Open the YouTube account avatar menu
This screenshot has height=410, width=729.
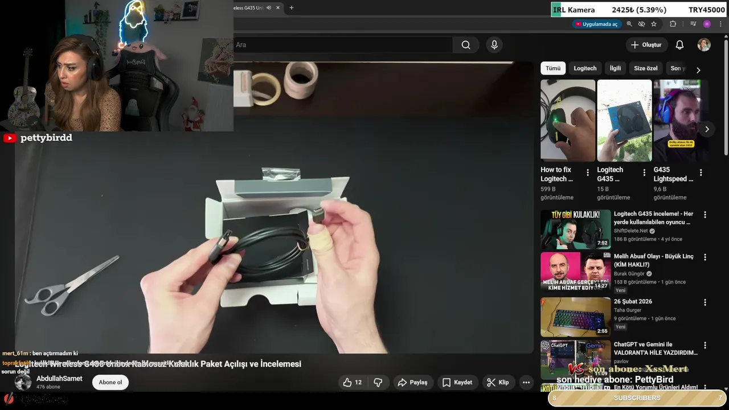(705, 45)
